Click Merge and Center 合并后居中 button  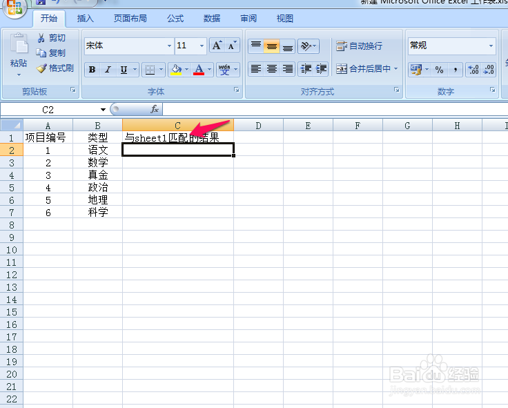click(x=363, y=69)
